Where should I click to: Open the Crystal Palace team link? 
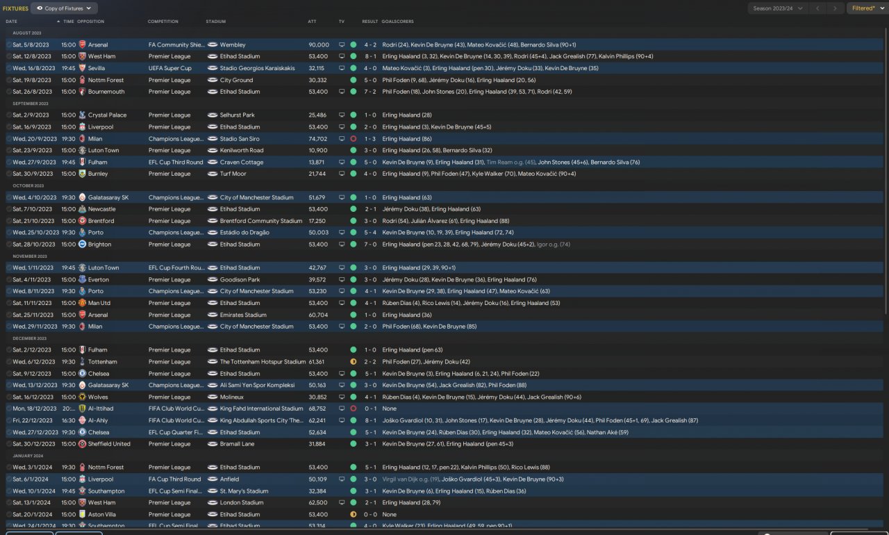tap(108, 115)
